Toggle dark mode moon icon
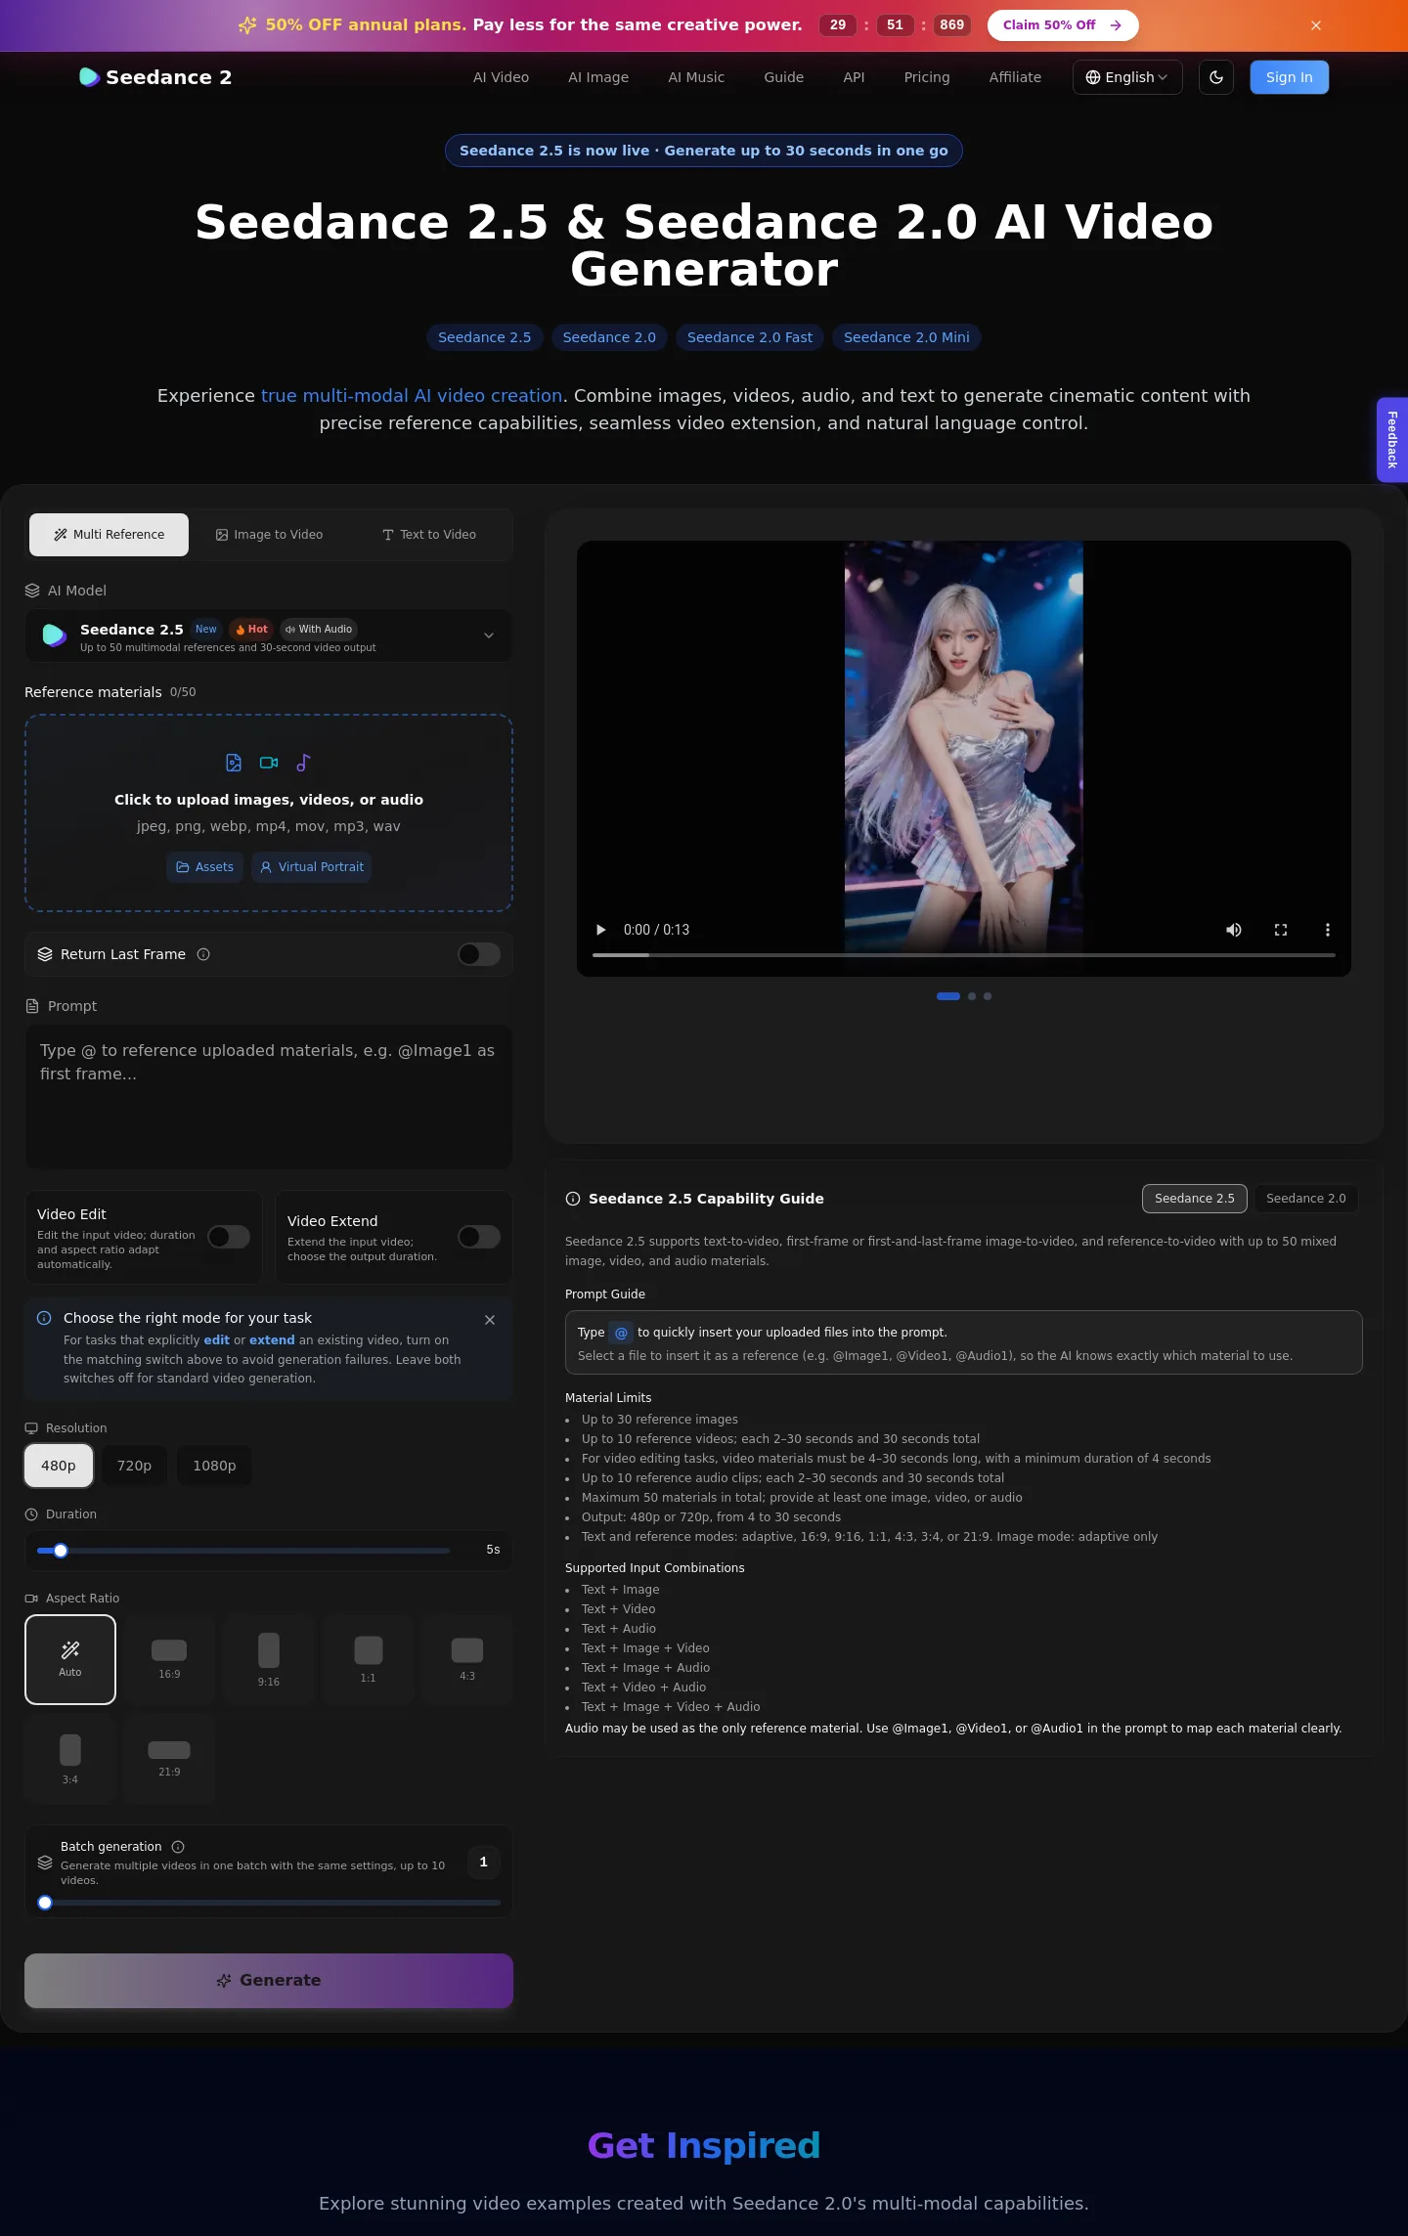Image resolution: width=1408 pixels, height=2236 pixels. tap(1216, 77)
